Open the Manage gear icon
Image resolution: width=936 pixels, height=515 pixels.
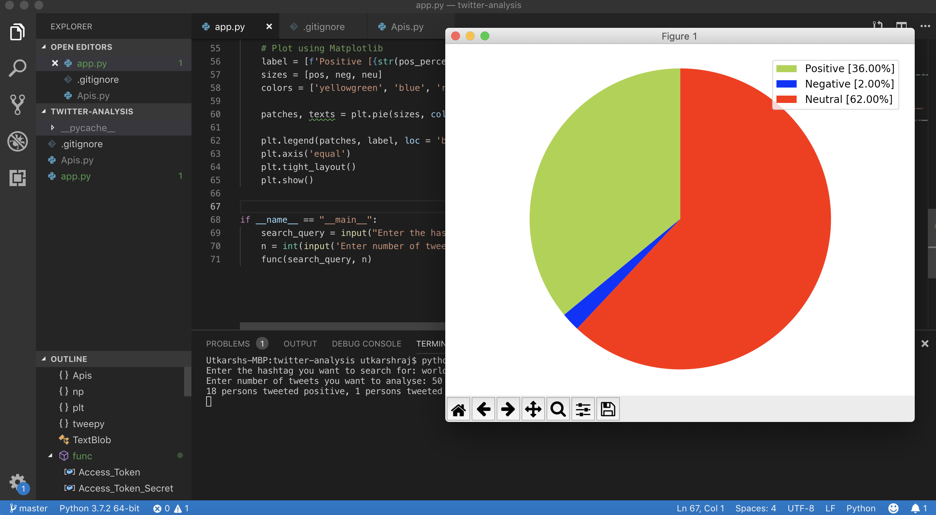[17, 482]
